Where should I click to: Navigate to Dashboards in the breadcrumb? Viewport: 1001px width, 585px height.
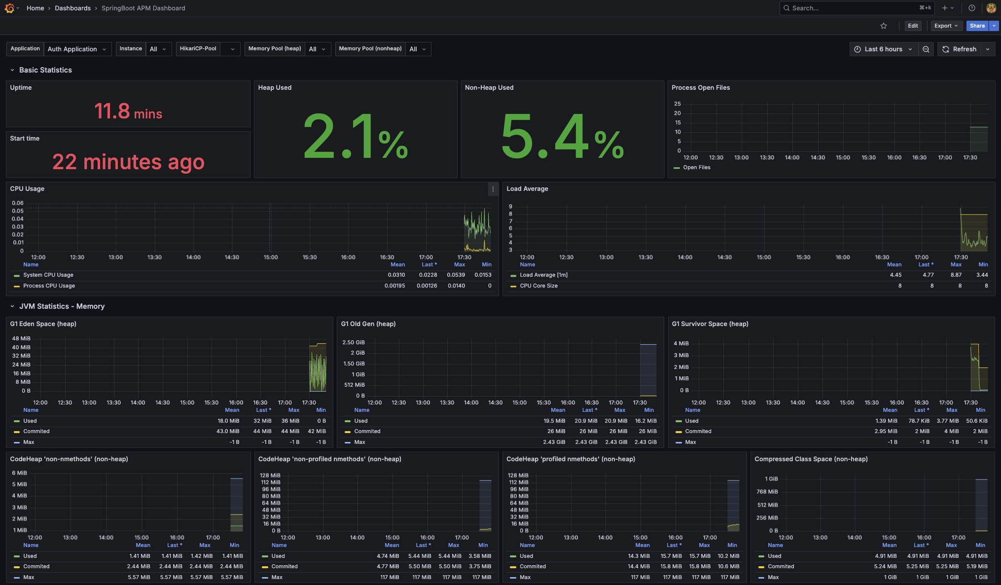click(x=72, y=8)
